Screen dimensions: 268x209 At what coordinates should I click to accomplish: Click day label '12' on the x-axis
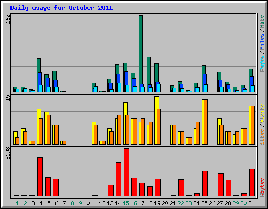[x=102, y=203]
